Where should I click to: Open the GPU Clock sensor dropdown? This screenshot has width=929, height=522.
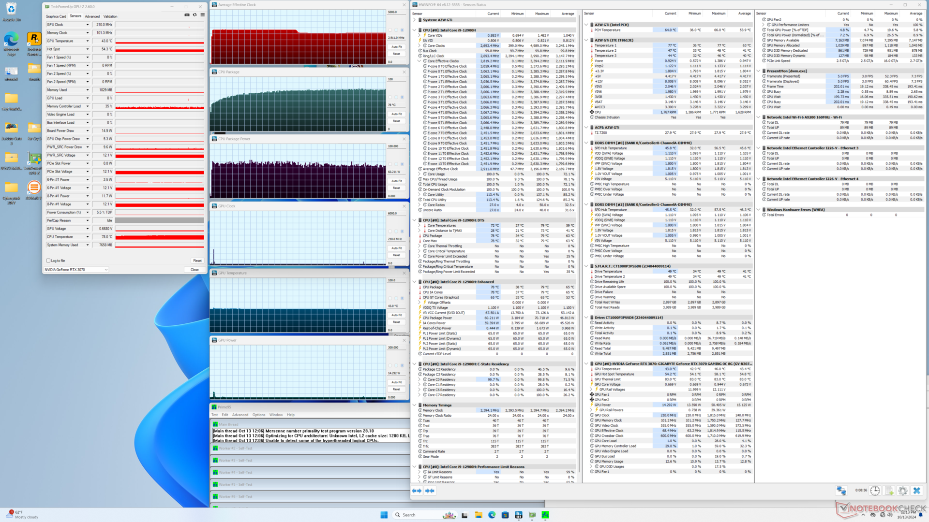pyautogui.click(x=88, y=25)
